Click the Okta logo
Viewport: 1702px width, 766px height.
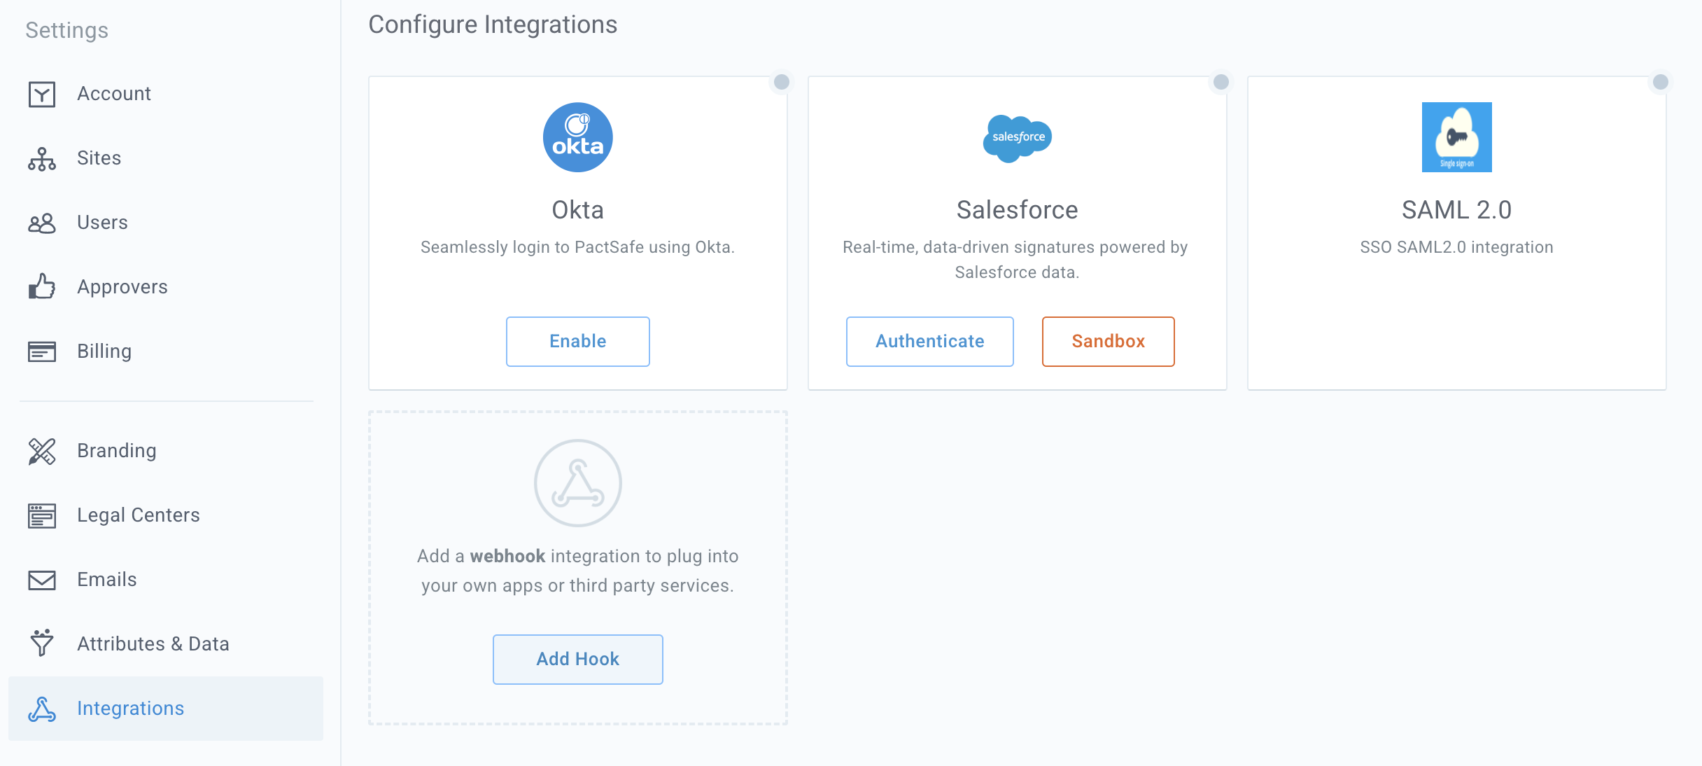pyautogui.click(x=578, y=137)
